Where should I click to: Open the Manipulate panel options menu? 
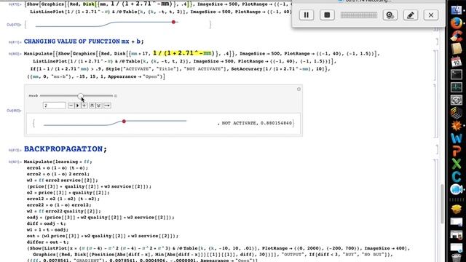(299, 89)
